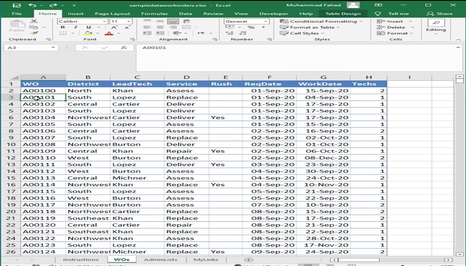Click Increase Decimal icon
This screenshot has width=466, height=266.
click(229, 33)
